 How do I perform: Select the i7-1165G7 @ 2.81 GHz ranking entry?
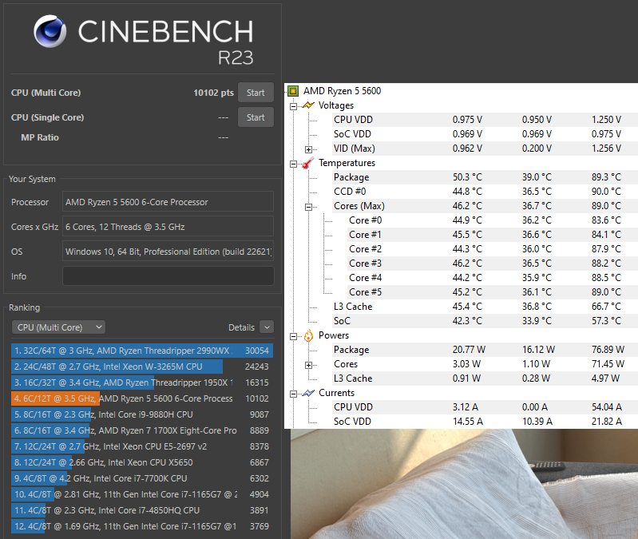142,494
